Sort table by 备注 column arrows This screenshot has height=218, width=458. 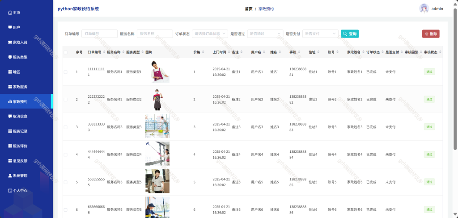point(242,52)
